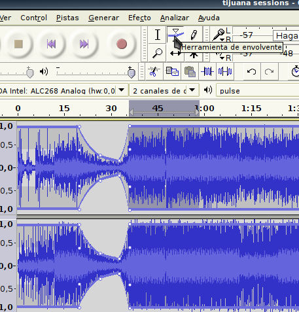Open the Efecto menu

139,18
